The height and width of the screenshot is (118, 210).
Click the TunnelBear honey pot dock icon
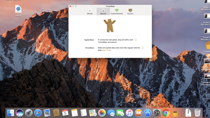[175, 114]
